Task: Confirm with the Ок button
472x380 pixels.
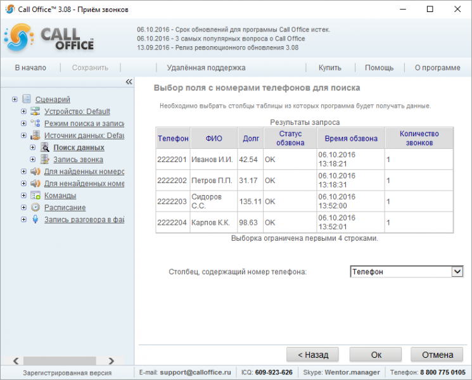Action: (x=376, y=355)
